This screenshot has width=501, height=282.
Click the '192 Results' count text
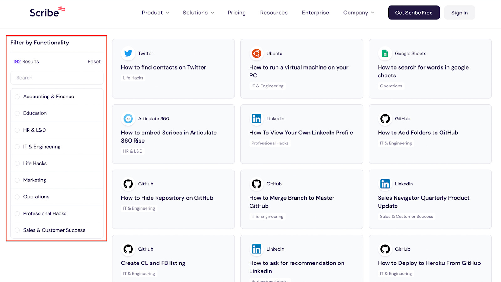coord(26,62)
